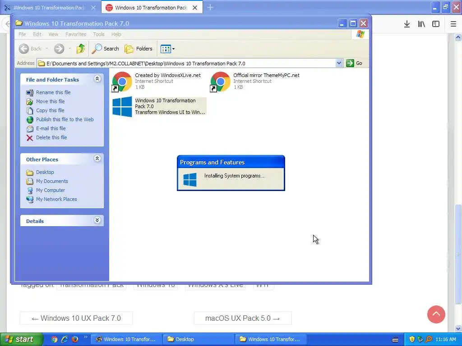Switch to the Desktop taskbar button

(199, 339)
